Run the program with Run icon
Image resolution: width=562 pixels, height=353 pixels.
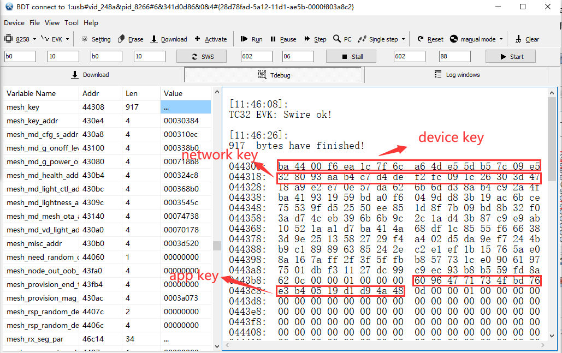click(244, 39)
